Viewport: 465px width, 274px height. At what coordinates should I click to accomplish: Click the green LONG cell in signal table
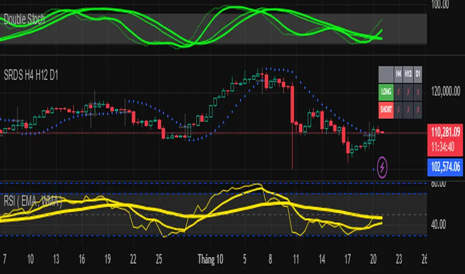[386, 92]
